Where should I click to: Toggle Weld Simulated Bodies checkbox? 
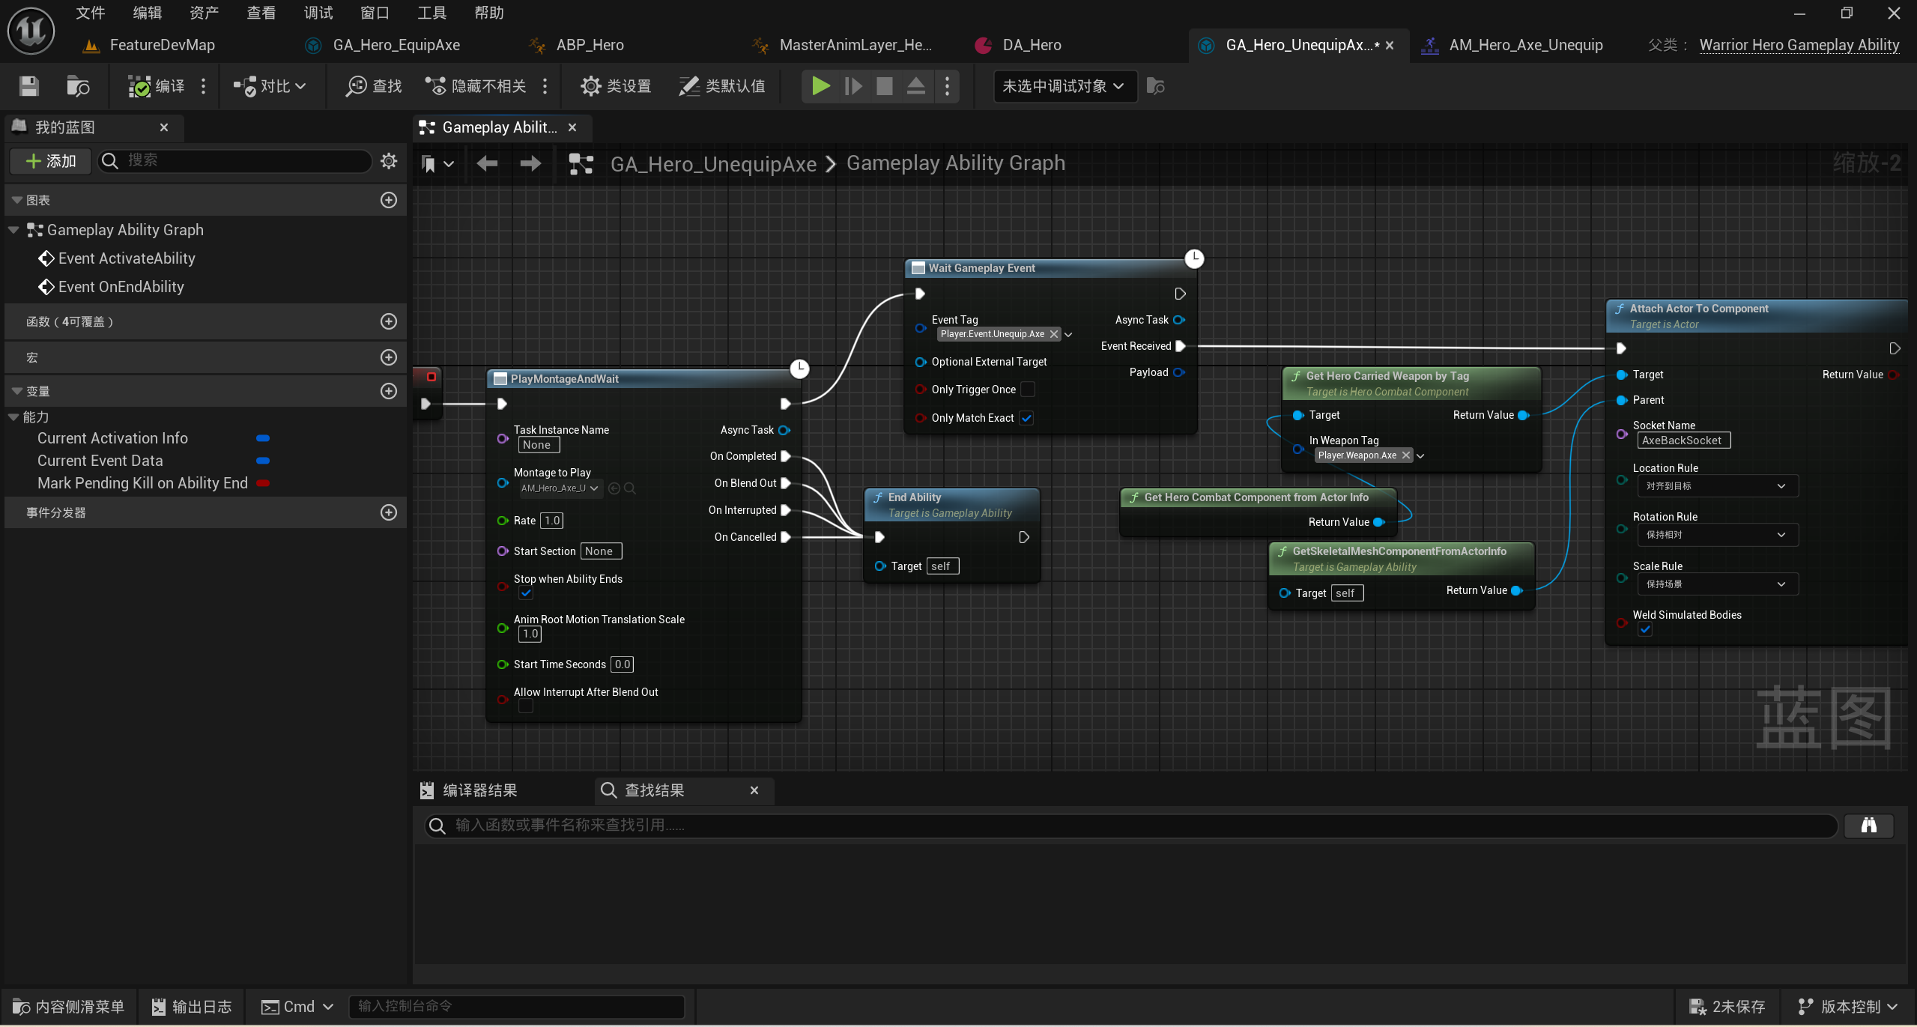point(1645,629)
